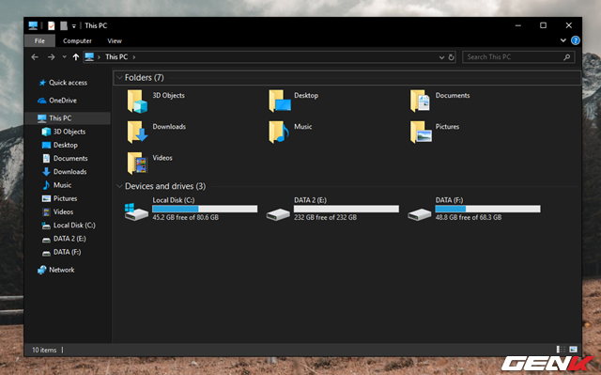Click the Properties quick access toolbar icon

click(51, 25)
